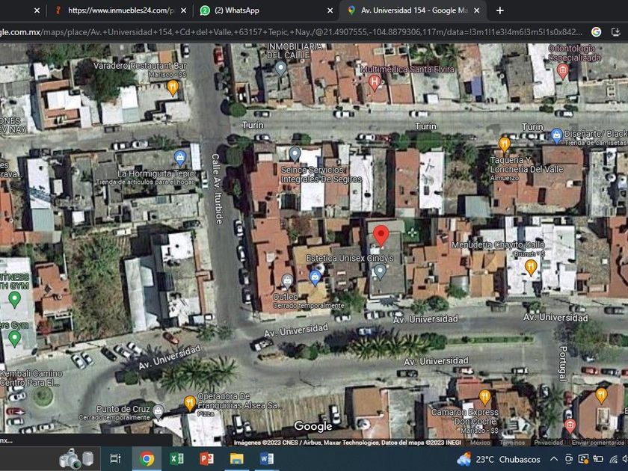The width and height of the screenshot is (628, 471).
Task: Open Word from the taskbar
Action: click(x=267, y=458)
